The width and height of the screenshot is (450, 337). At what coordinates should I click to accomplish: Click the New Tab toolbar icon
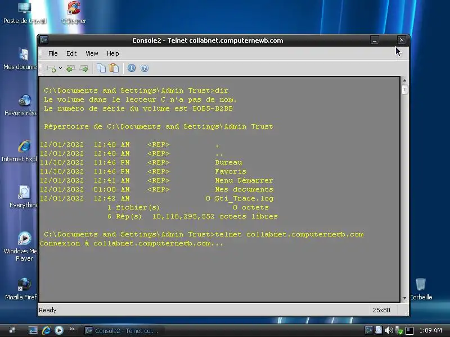coord(51,69)
